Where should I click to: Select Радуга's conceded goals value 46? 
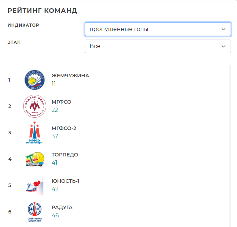(55, 215)
